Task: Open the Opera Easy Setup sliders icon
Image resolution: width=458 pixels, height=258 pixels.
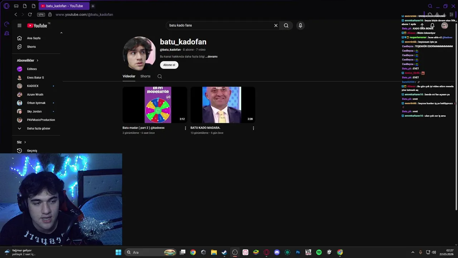Action: coord(451,15)
